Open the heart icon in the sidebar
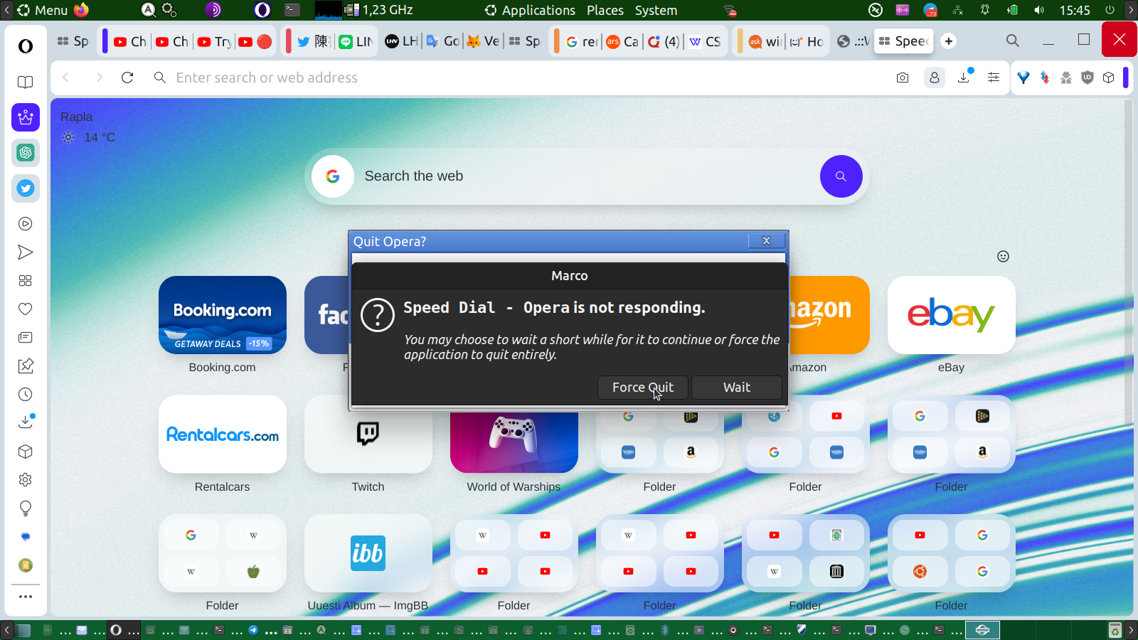This screenshot has width=1138, height=640. pos(26,309)
